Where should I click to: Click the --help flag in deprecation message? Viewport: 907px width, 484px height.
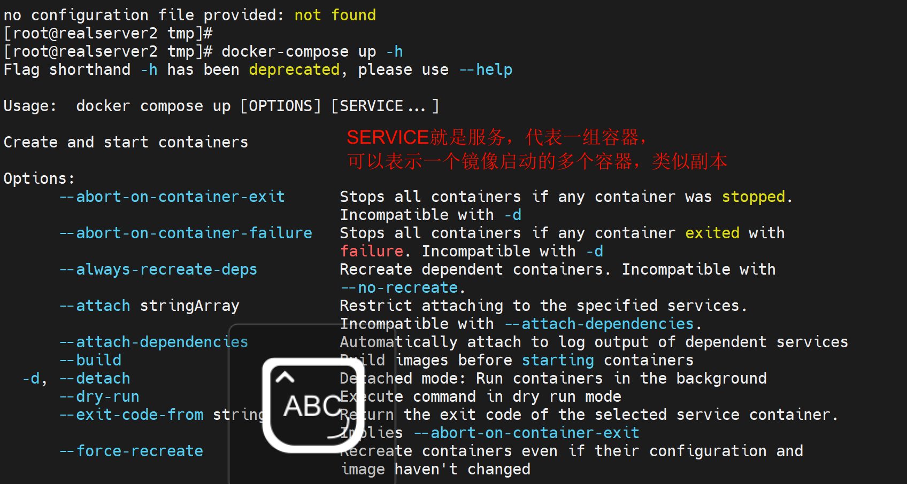pyautogui.click(x=486, y=70)
